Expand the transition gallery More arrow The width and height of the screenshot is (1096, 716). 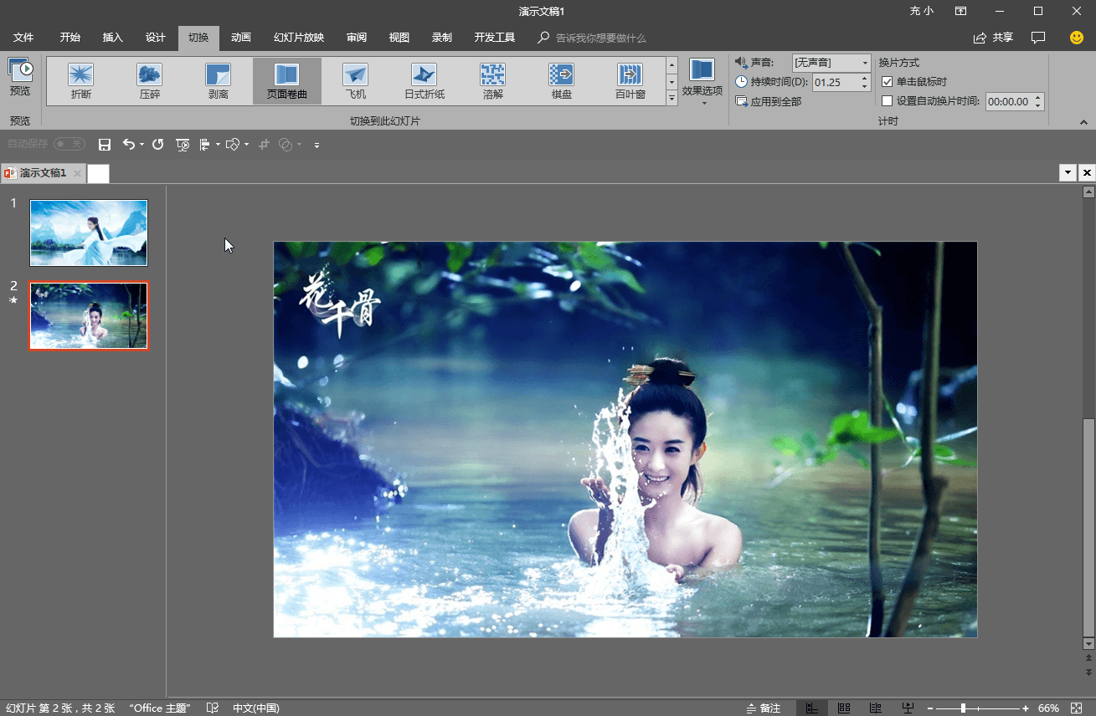coord(671,98)
